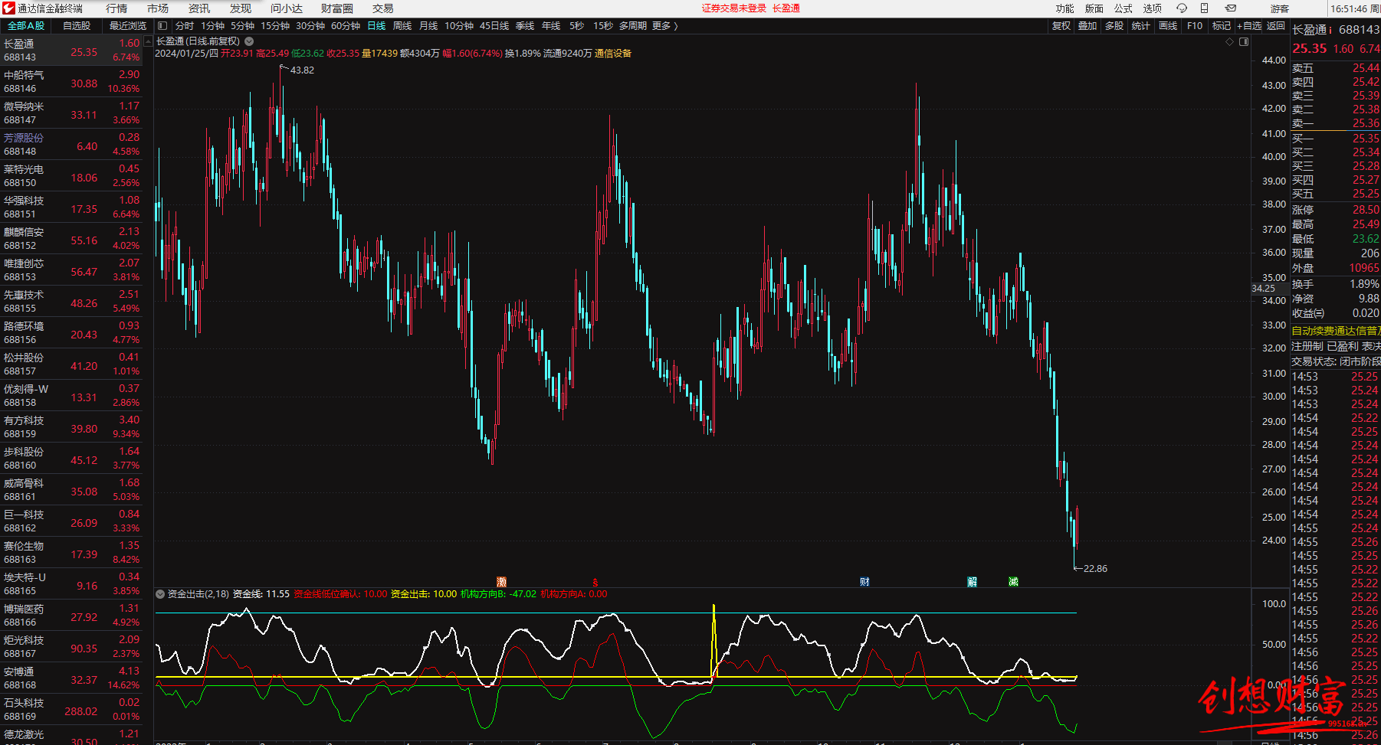The width and height of the screenshot is (1381, 745).
Task: Open the 功能 menu
Action: coord(1065,8)
